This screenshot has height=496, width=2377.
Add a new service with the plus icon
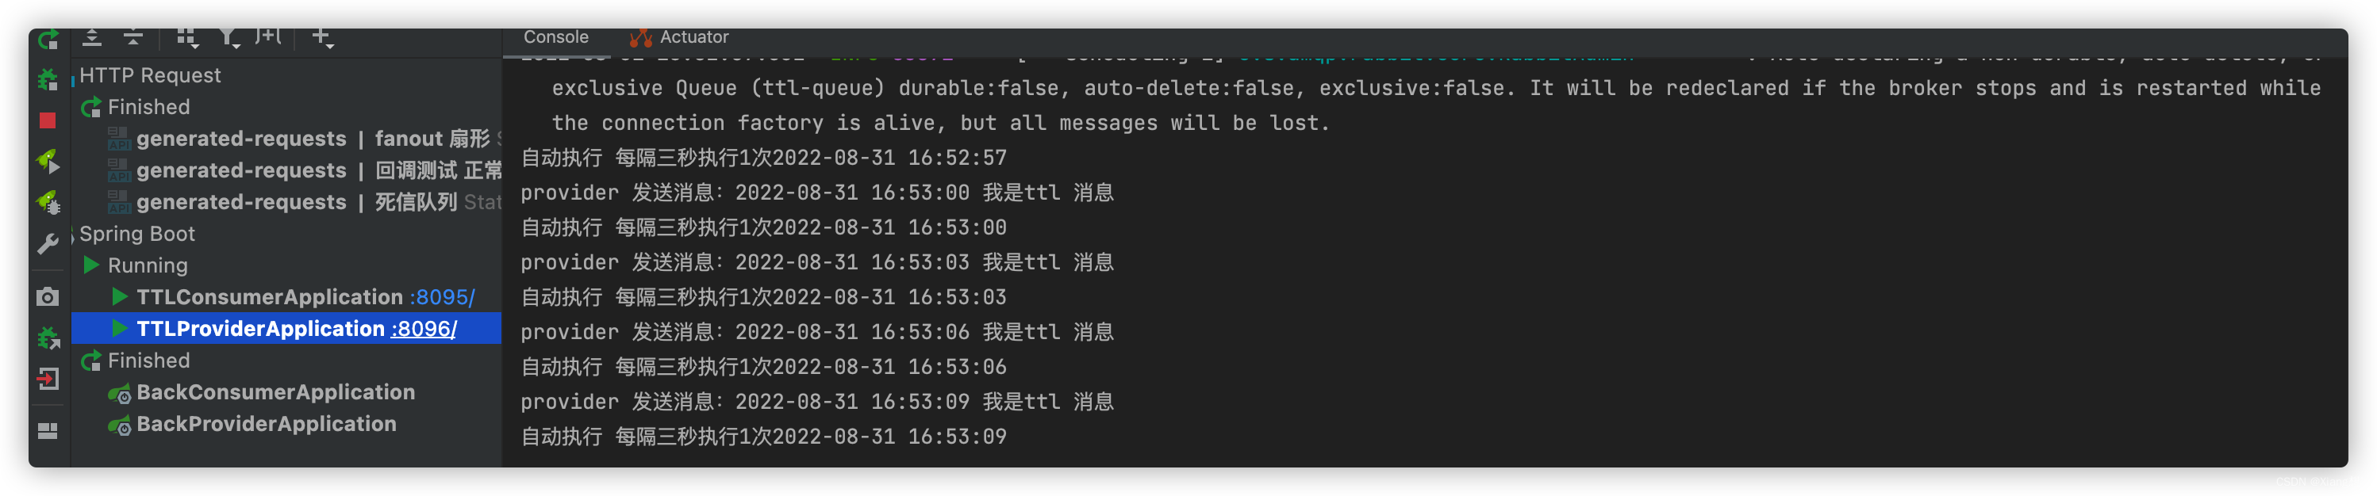click(x=319, y=37)
